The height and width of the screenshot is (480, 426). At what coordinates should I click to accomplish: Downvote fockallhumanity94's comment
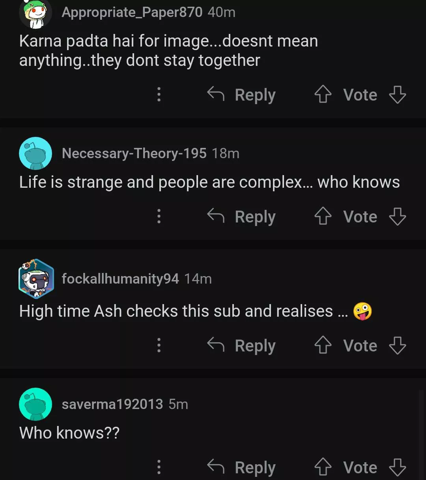pos(397,346)
